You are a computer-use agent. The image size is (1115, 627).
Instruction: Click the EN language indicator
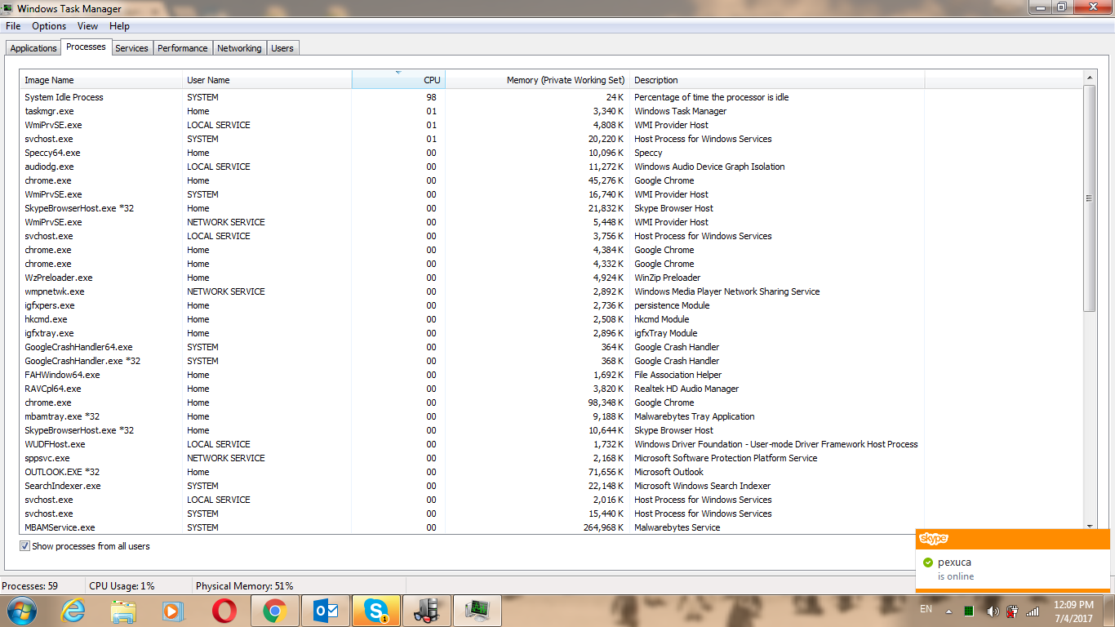tap(926, 609)
